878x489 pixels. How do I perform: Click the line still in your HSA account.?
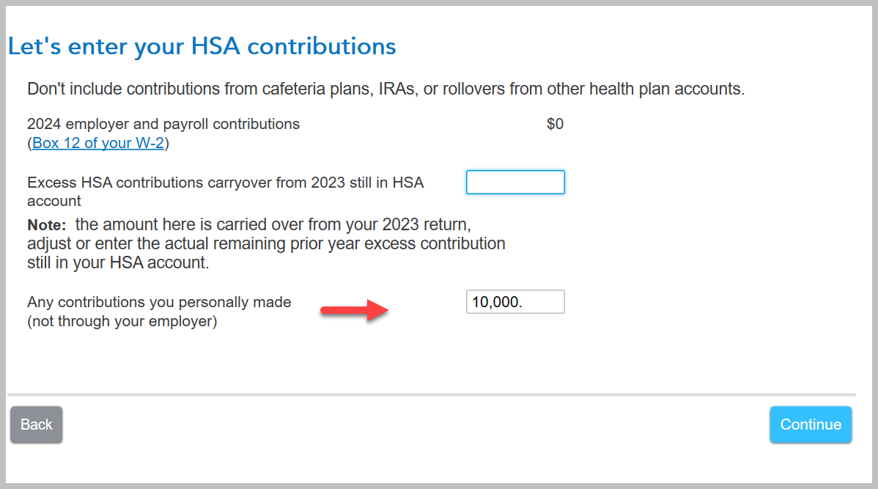[118, 262]
